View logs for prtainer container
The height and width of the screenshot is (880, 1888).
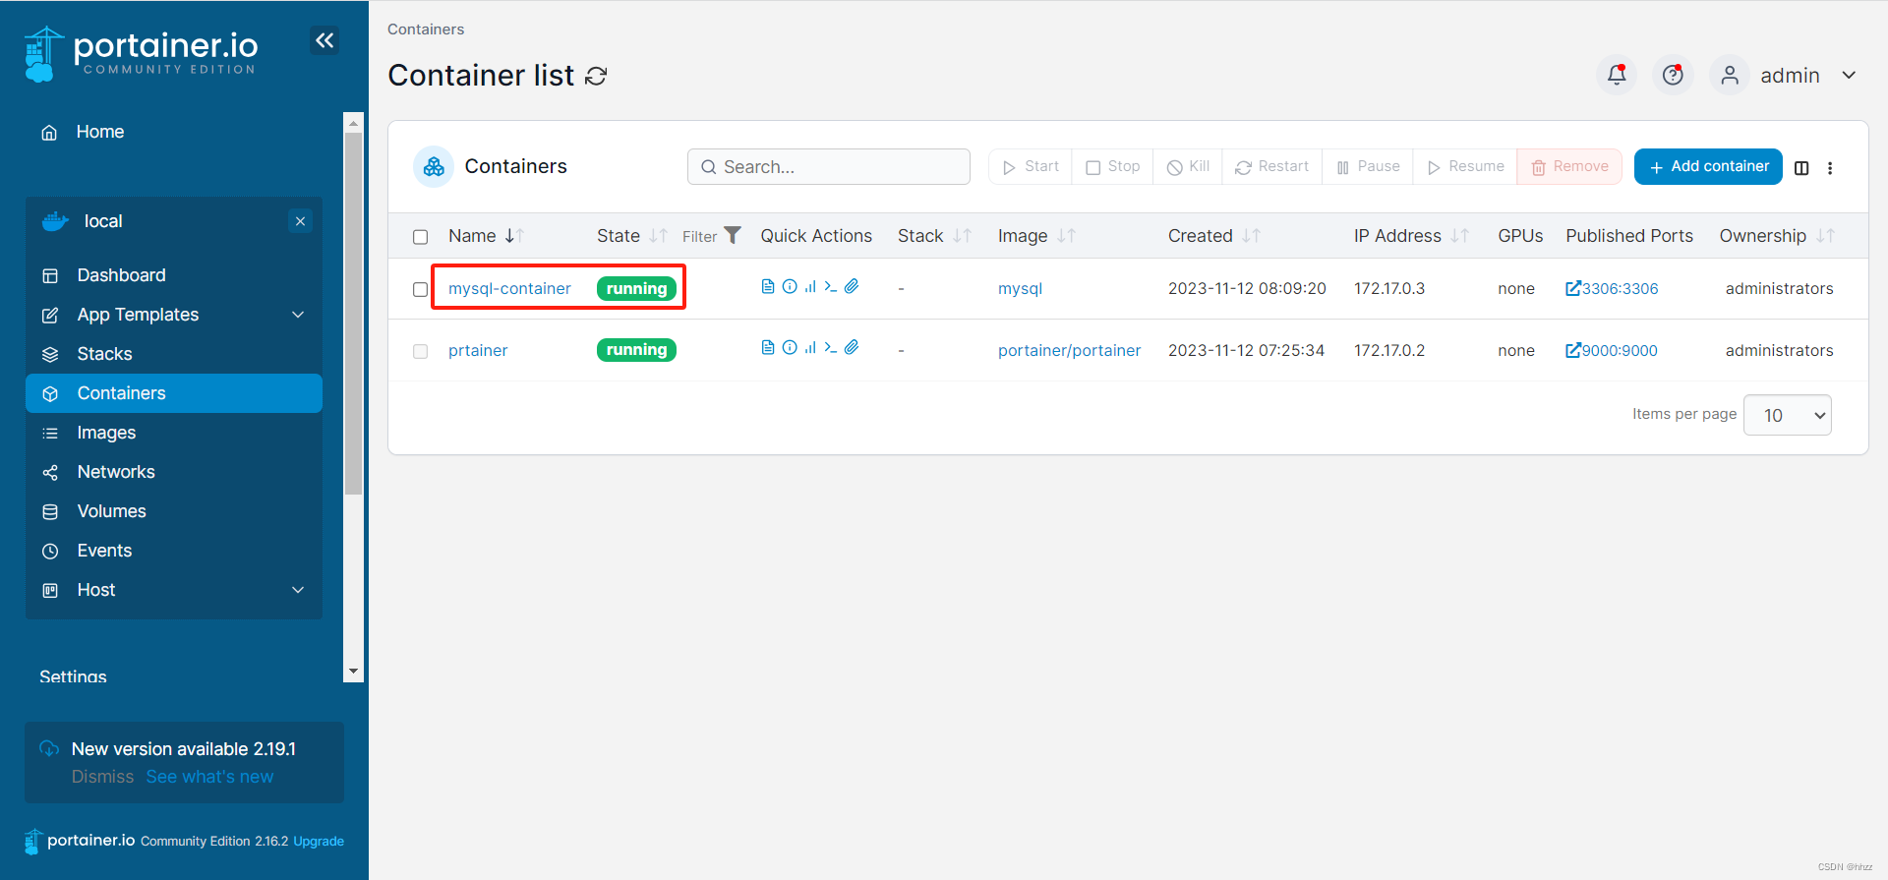point(768,347)
